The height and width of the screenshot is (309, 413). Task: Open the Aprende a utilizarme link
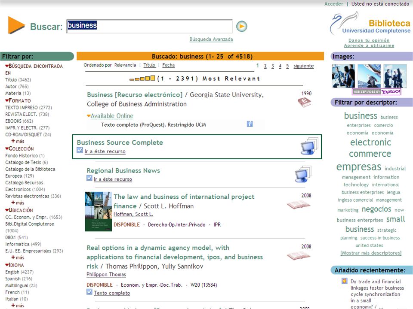369,45
